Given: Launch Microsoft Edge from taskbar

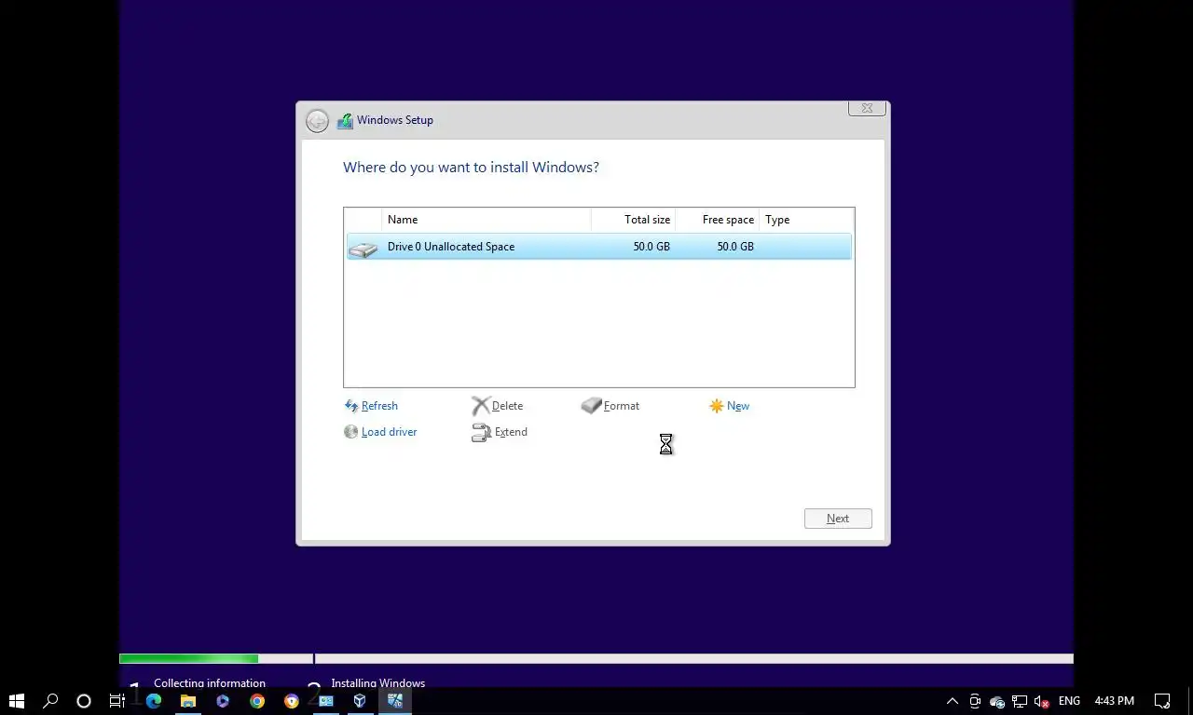Looking at the screenshot, I should click(154, 701).
